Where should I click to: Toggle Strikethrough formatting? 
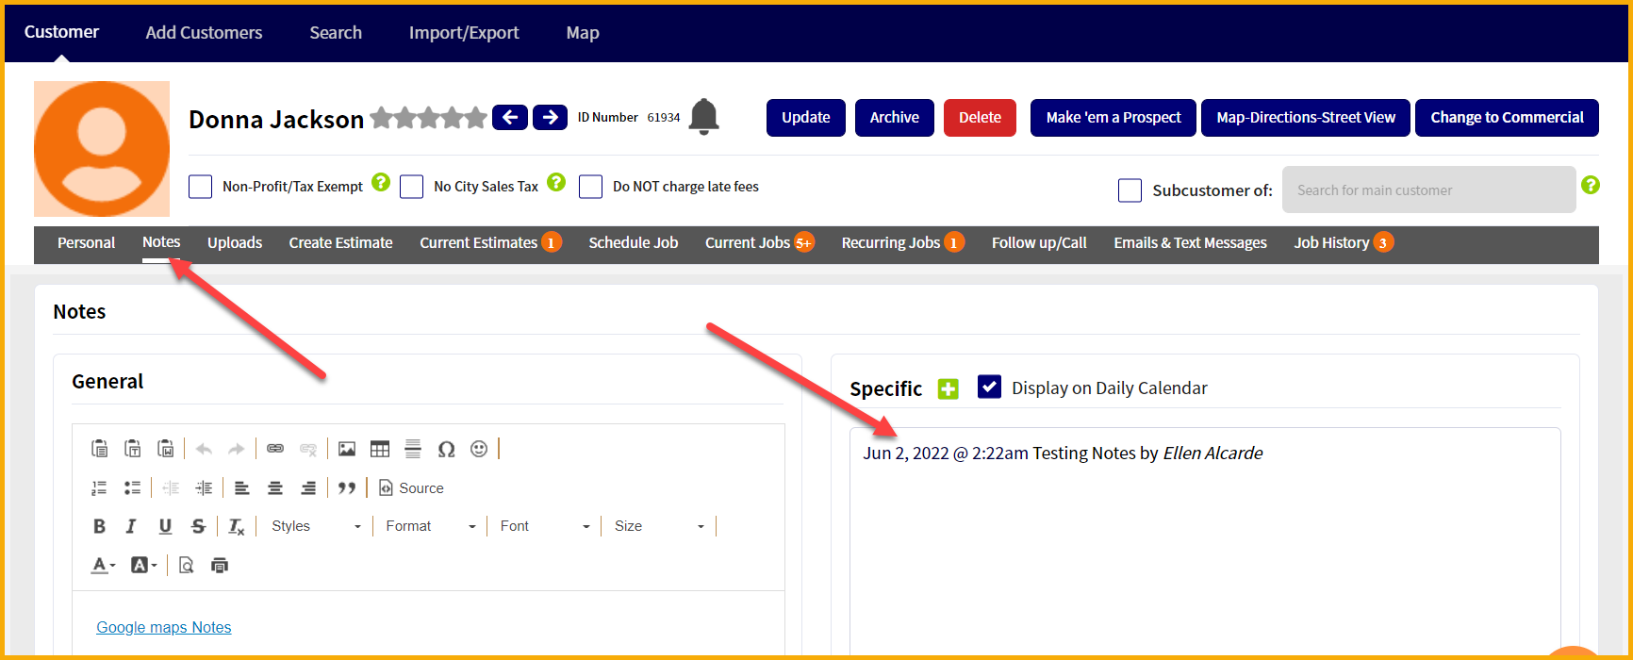198,526
